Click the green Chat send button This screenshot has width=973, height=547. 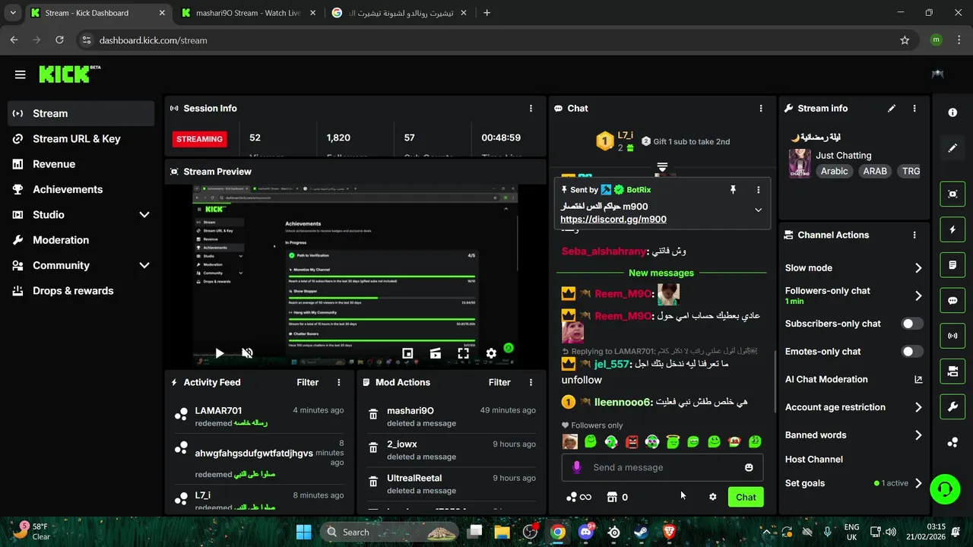pyautogui.click(x=746, y=497)
